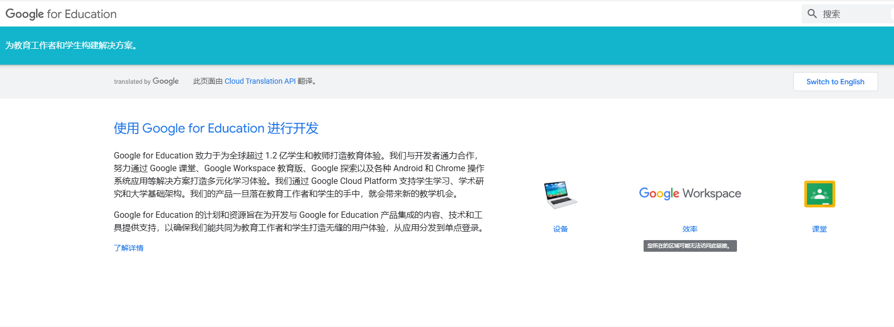The image size is (894, 327).
Task: Click the 'translated by Google' logo
Action: click(146, 81)
